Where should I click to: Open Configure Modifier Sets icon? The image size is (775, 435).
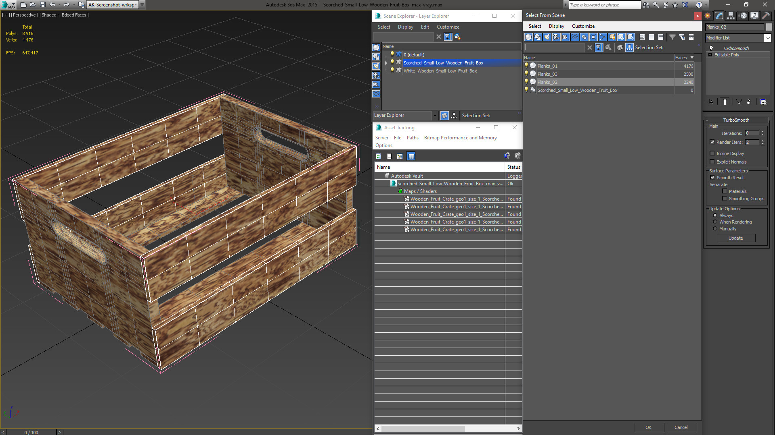tap(763, 102)
